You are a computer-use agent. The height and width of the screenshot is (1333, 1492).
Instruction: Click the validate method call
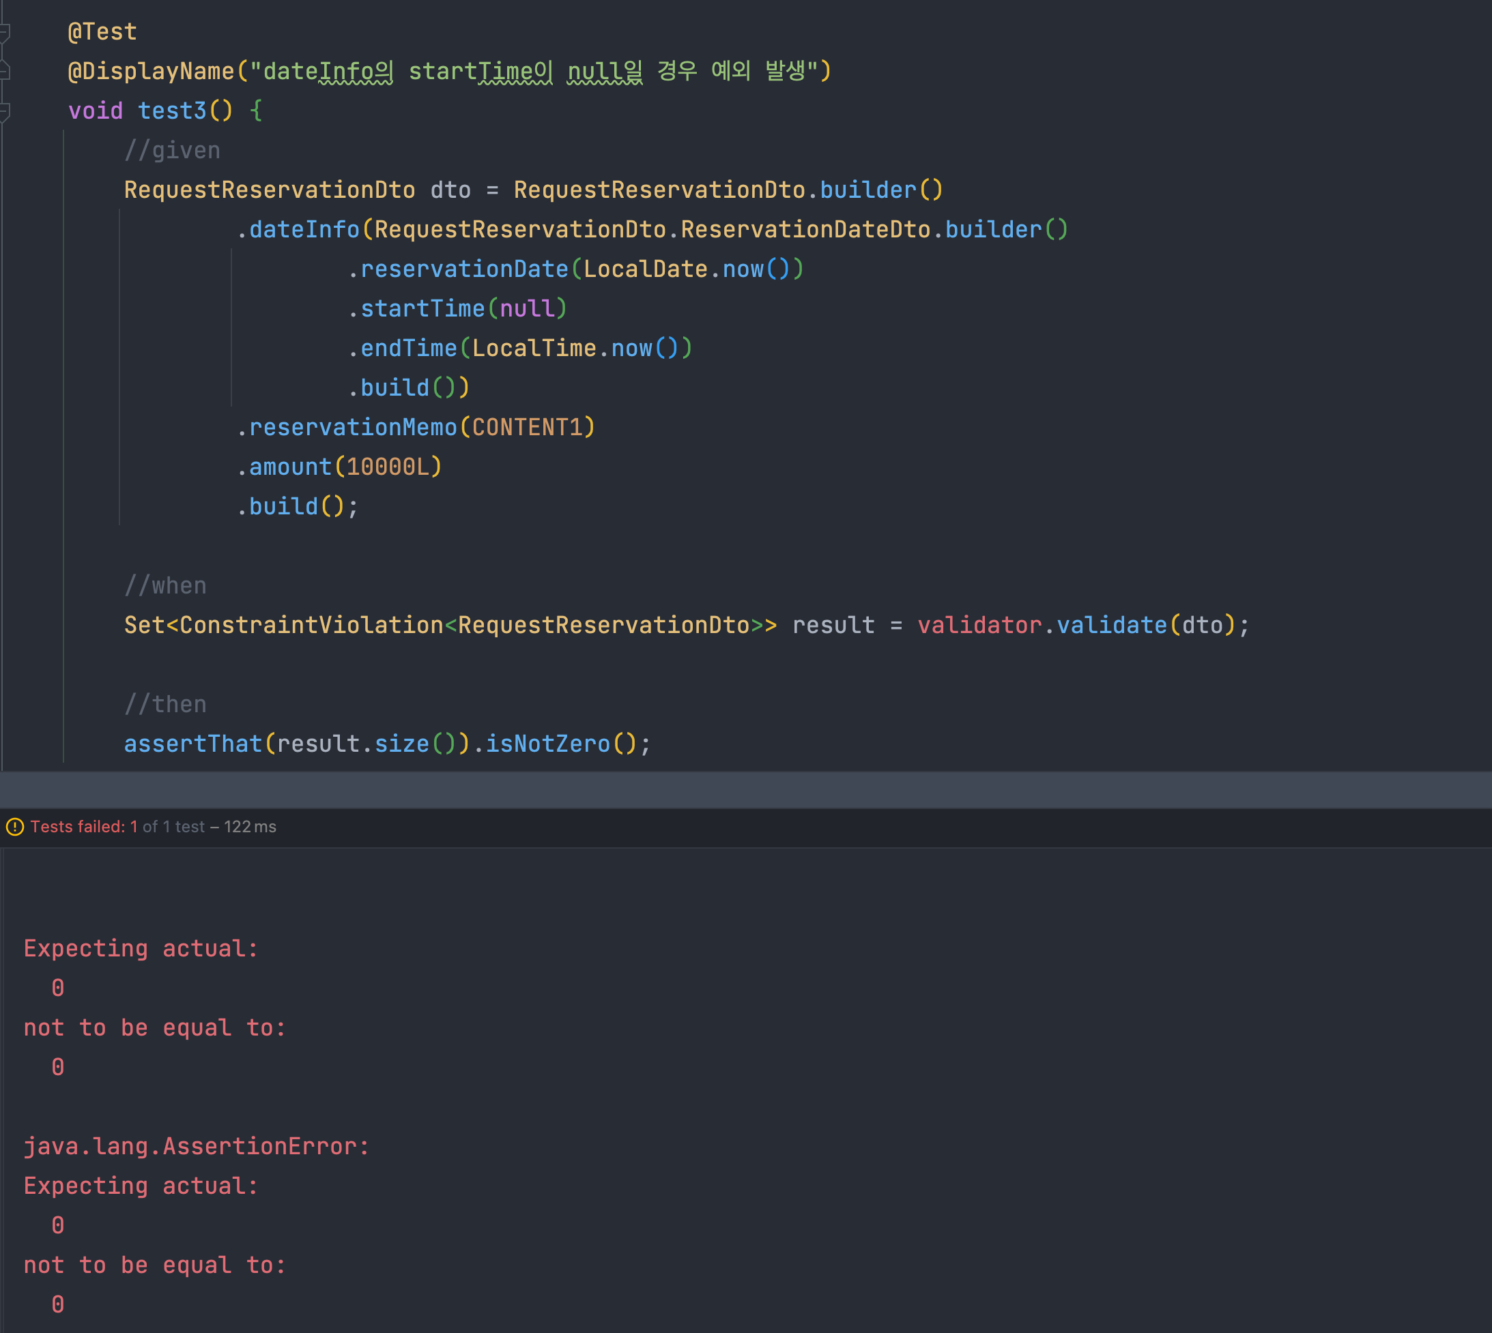[x=1111, y=626]
